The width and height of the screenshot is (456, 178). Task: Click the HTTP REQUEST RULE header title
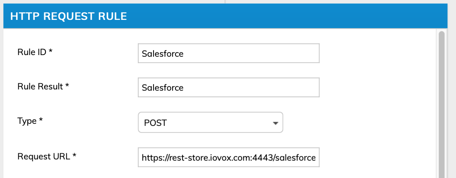(68, 17)
